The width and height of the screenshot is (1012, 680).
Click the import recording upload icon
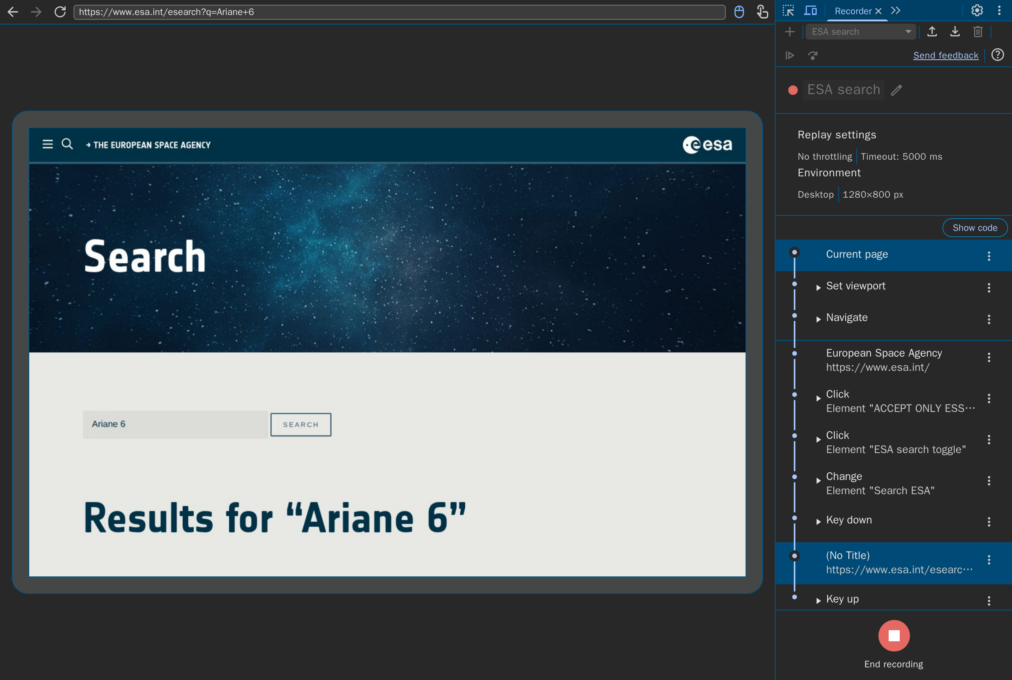pos(932,32)
